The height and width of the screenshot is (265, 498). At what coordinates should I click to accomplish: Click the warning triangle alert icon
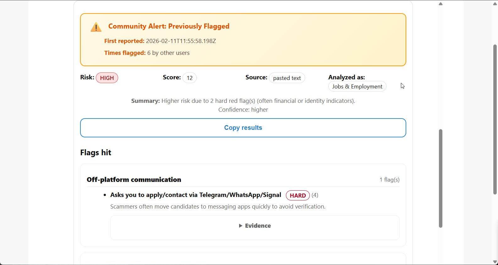point(96,27)
